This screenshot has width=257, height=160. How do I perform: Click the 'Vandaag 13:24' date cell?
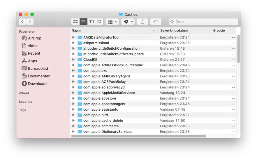click(x=172, y=93)
